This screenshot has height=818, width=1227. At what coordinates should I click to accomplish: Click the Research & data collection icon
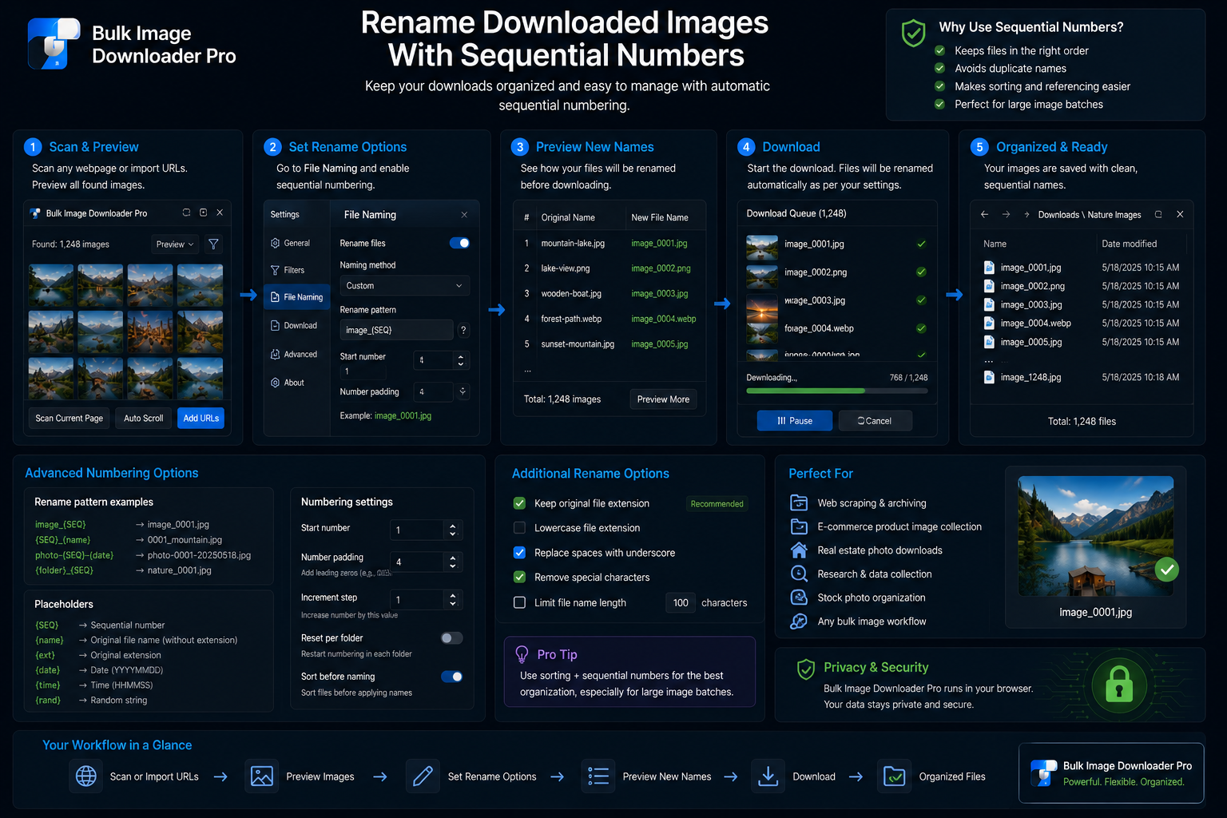tap(799, 574)
